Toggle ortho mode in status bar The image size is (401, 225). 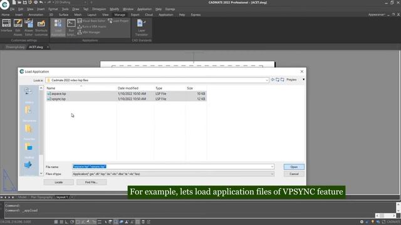[x=67, y=222]
